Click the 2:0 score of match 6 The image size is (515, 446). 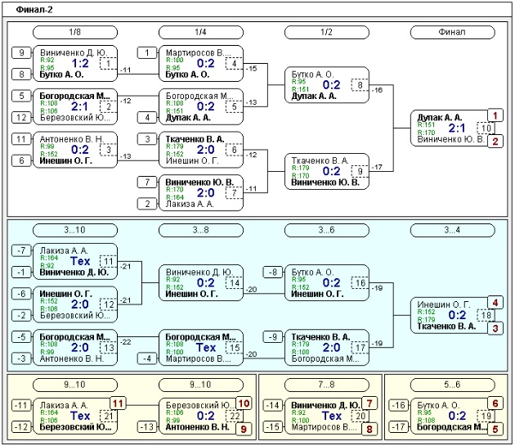coord(206,150)
